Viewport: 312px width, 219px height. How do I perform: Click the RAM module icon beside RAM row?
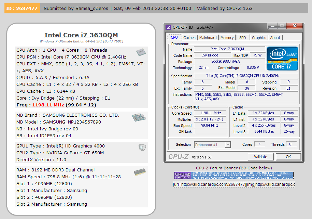(140, 172)
